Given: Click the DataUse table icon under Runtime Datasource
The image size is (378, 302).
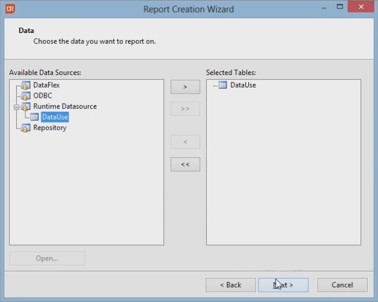Looking at the screenshot, I should (x=34, y=117).
